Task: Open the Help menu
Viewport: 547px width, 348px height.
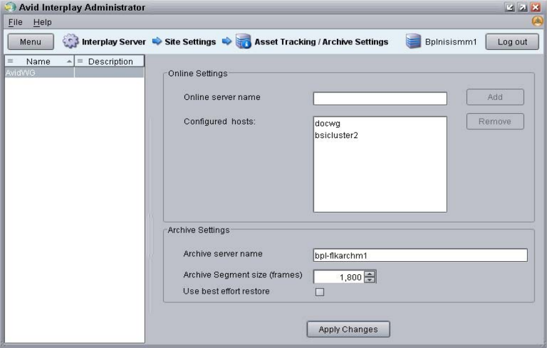Action: pyautogui.click(x=43, y=22)
